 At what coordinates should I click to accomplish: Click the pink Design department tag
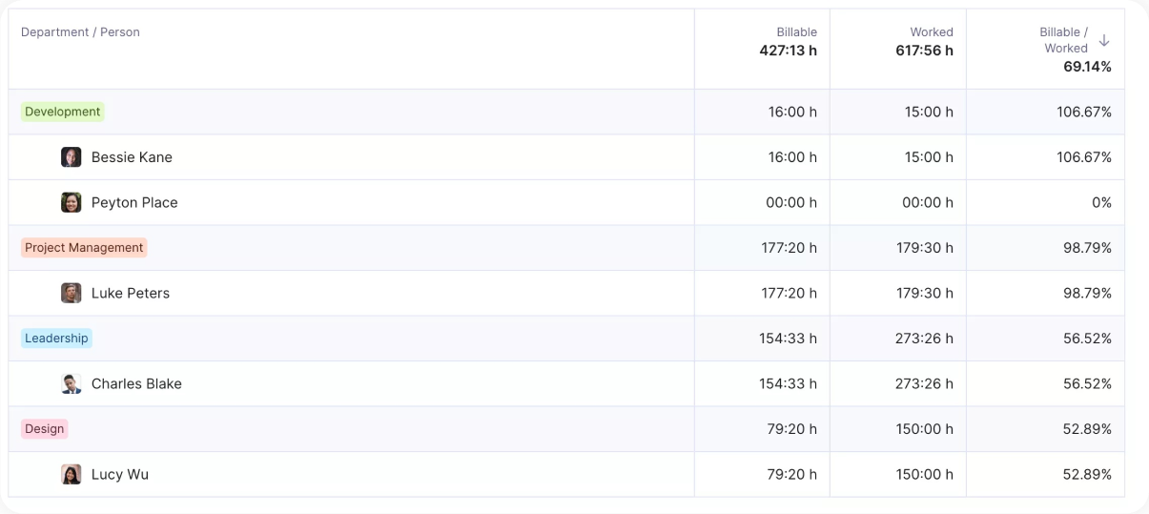point(44,429)
